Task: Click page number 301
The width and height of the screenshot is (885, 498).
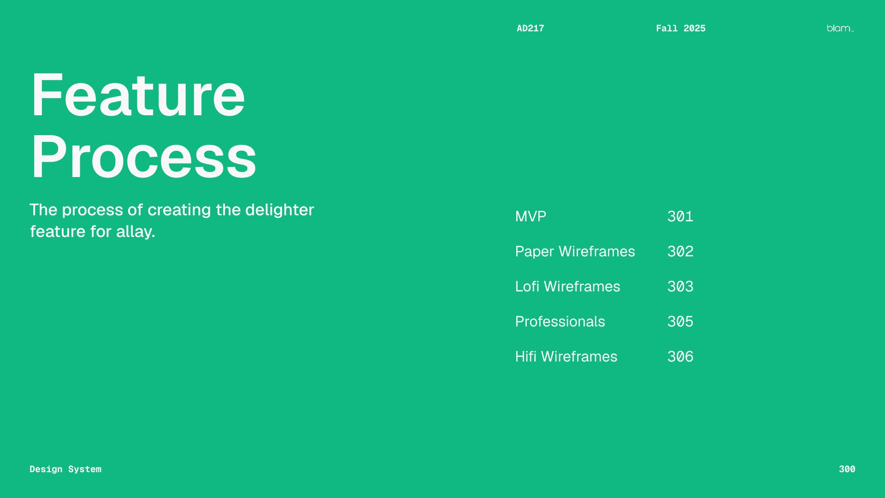Action: pos(680,216)
